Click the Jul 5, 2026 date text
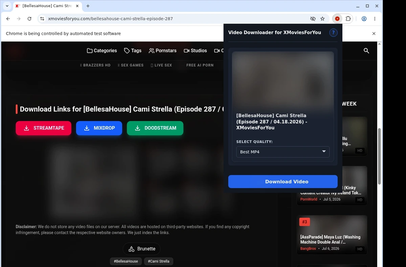 (332, 199)
